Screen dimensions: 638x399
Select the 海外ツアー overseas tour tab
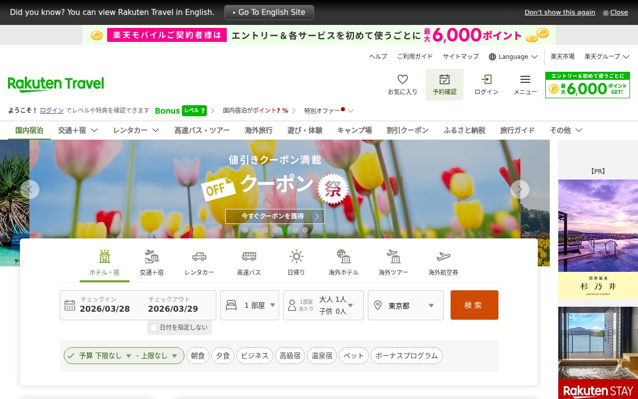[x=393, y=263]
